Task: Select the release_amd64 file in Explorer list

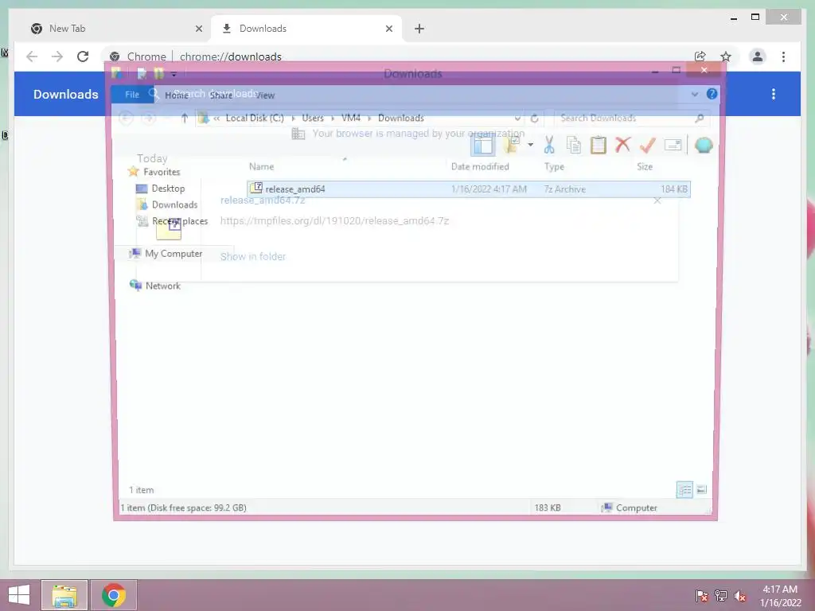Action: pyautogui.click(x=469, y=189)
